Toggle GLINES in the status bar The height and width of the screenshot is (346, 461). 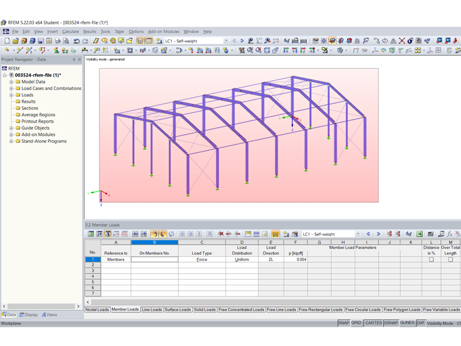coord(407,323)
